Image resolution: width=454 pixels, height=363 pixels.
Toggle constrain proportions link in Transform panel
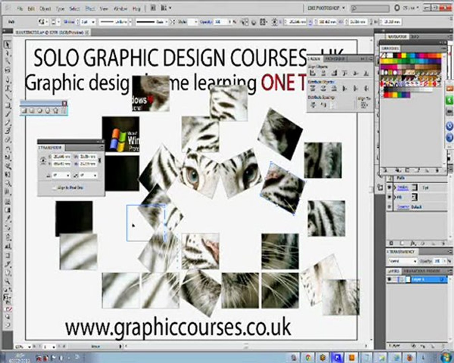pyautogui.click(x=100, y=160)
